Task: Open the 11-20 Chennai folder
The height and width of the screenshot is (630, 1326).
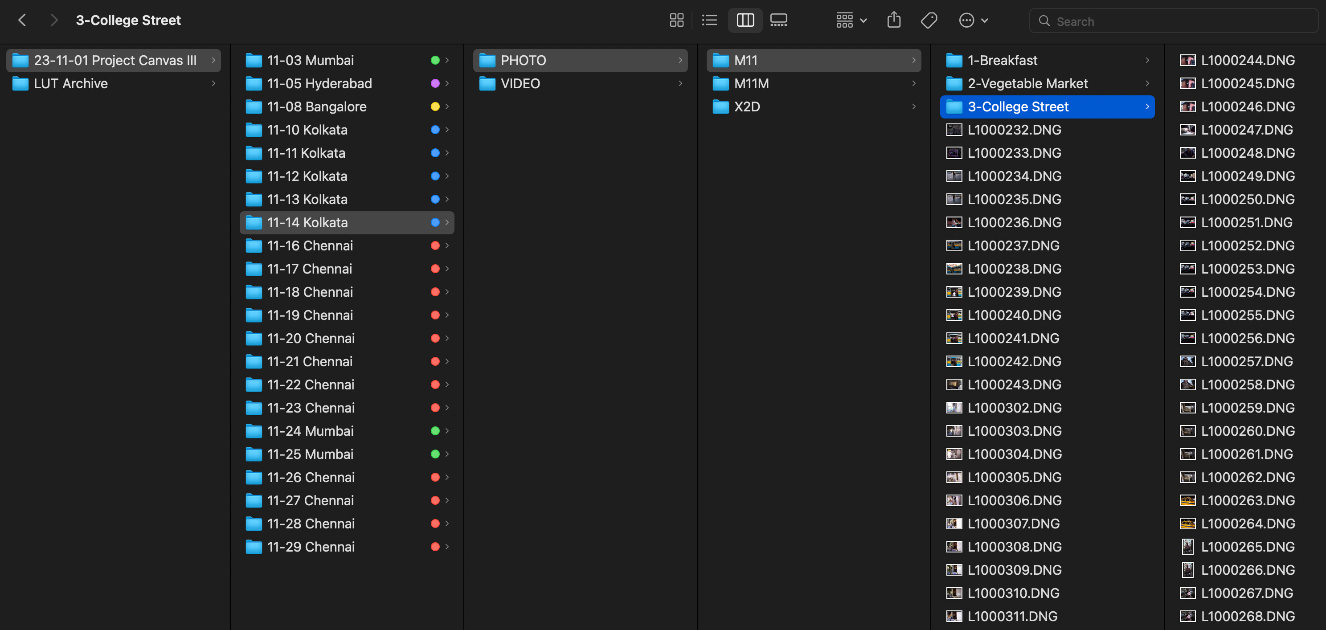Action: tap(347, 338)
